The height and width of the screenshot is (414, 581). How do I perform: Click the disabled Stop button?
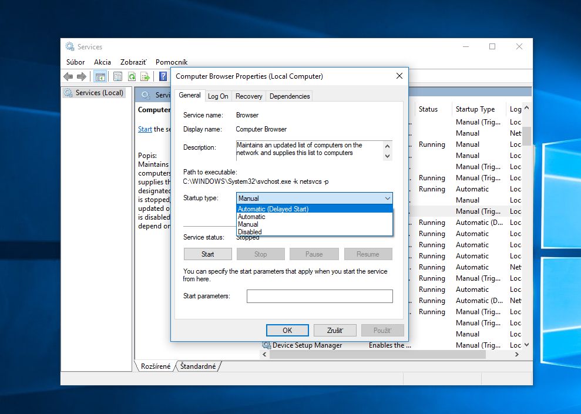[x=260, y=254]
